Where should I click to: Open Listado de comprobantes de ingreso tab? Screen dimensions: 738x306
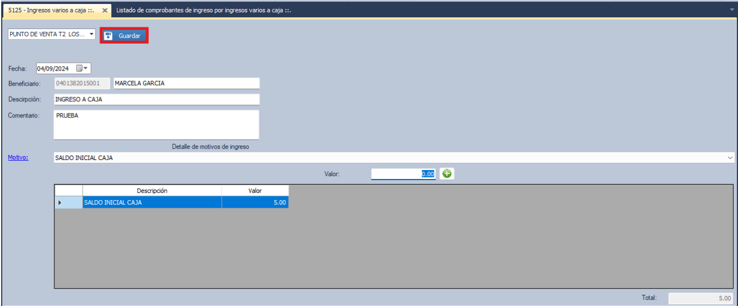click(204, 11)
